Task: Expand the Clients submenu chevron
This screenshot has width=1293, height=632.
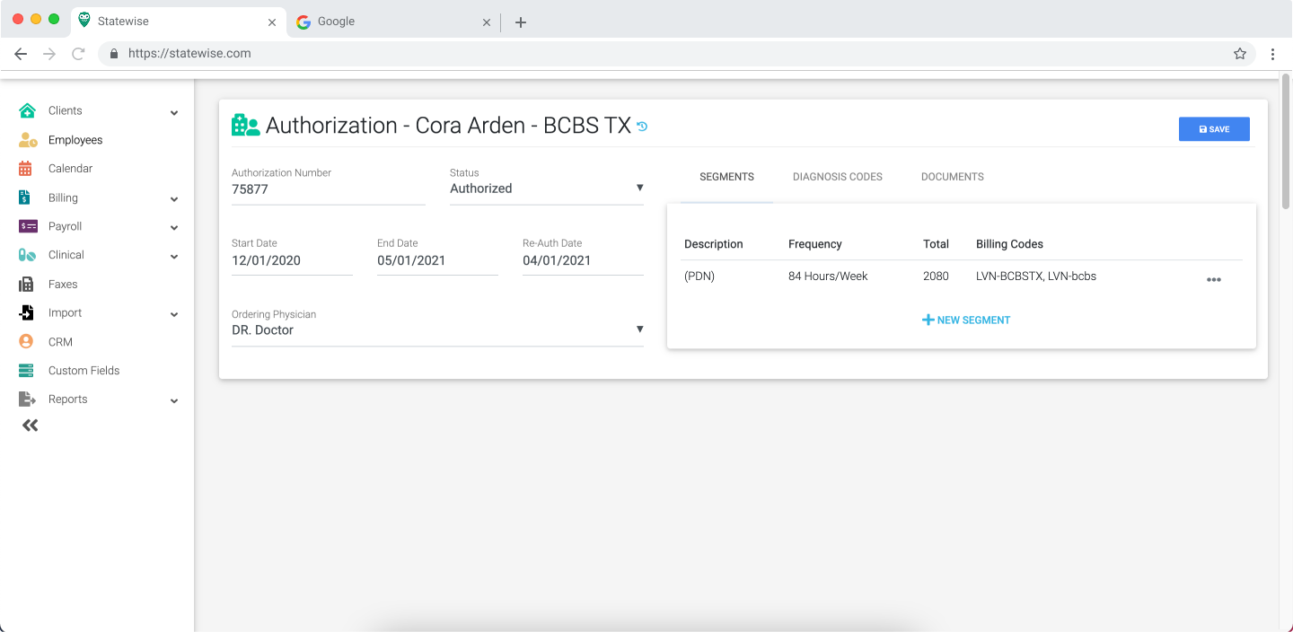Action: pos(174,112)
